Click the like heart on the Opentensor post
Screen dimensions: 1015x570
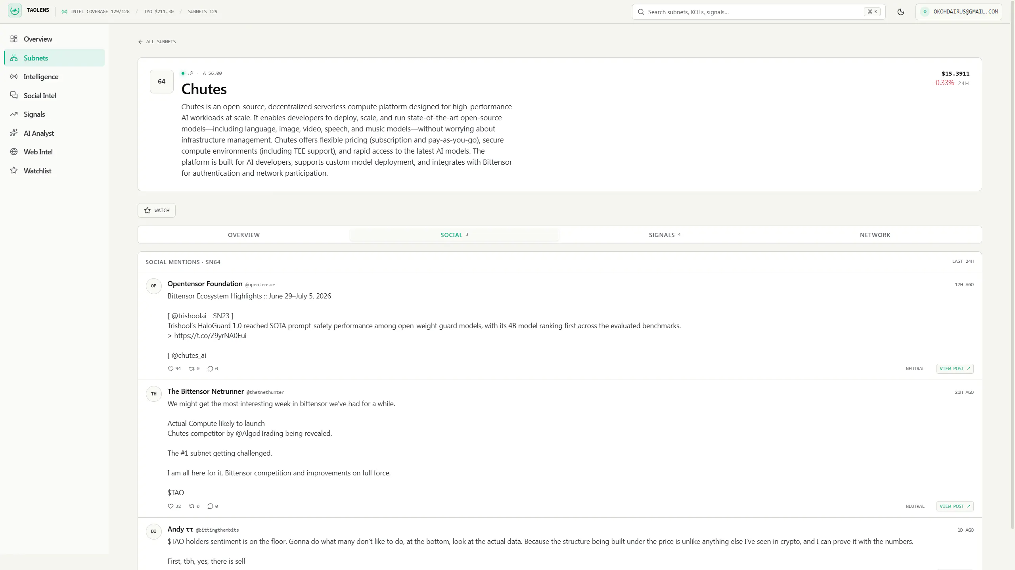pyautogui.click(x=170, y=369)
